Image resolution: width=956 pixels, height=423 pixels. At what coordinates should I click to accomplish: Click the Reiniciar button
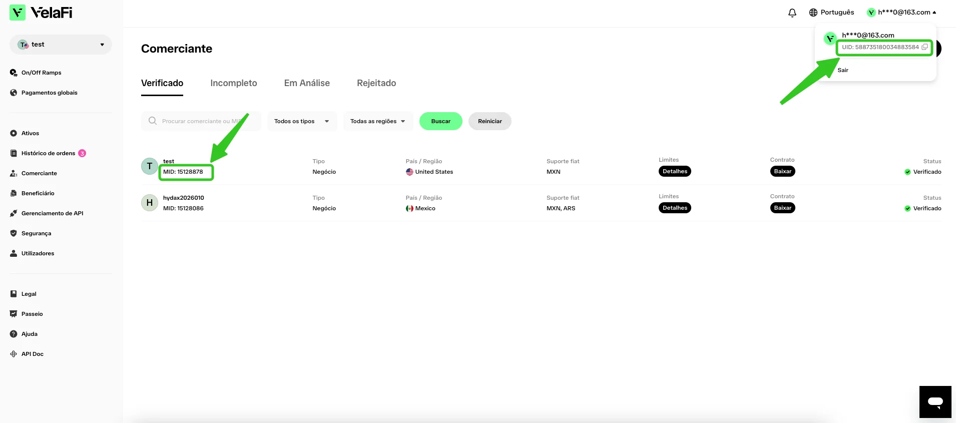tap(490, 121)
